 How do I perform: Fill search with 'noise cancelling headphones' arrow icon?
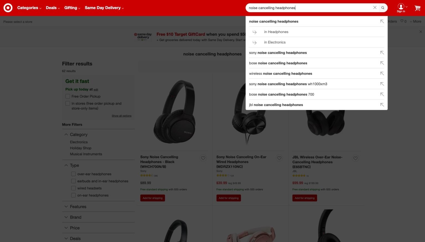coord(382,22)
